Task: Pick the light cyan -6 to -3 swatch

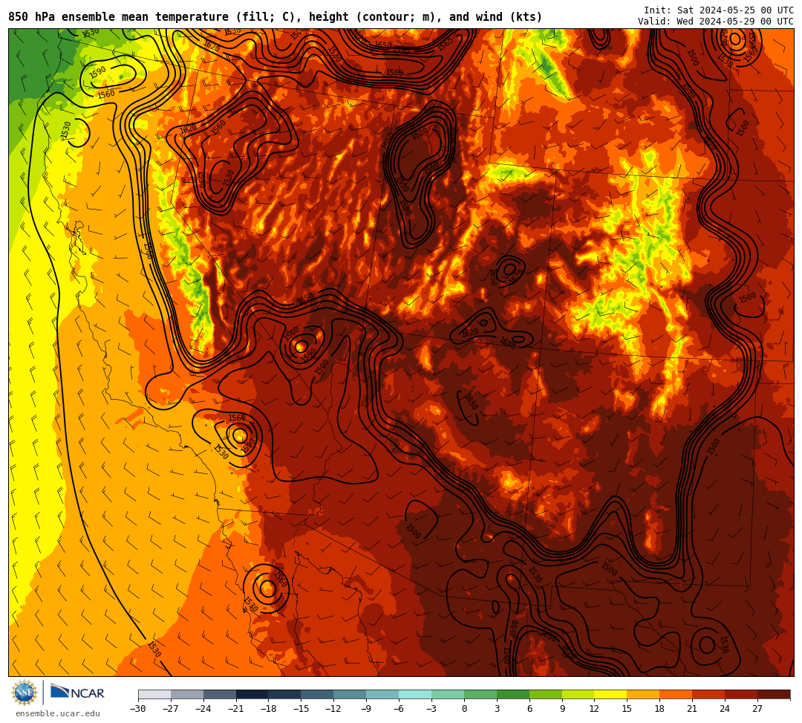Action: (x=415, y=694)
